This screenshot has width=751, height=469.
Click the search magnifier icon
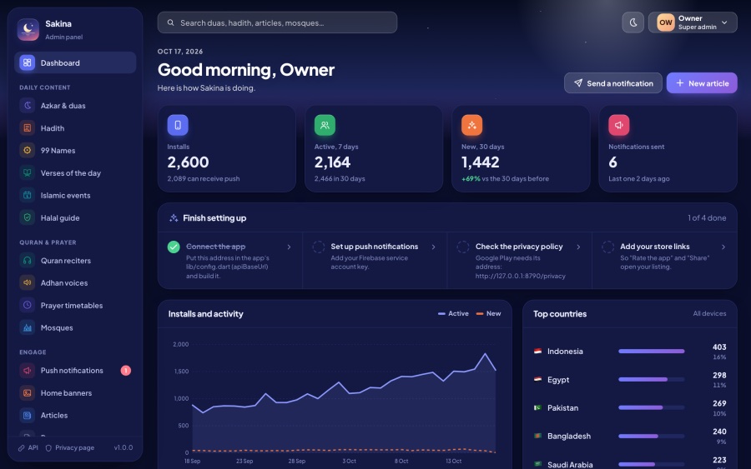click(x=170, y=22)
